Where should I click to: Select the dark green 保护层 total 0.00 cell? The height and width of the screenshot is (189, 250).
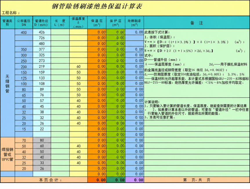click(116, 180)
